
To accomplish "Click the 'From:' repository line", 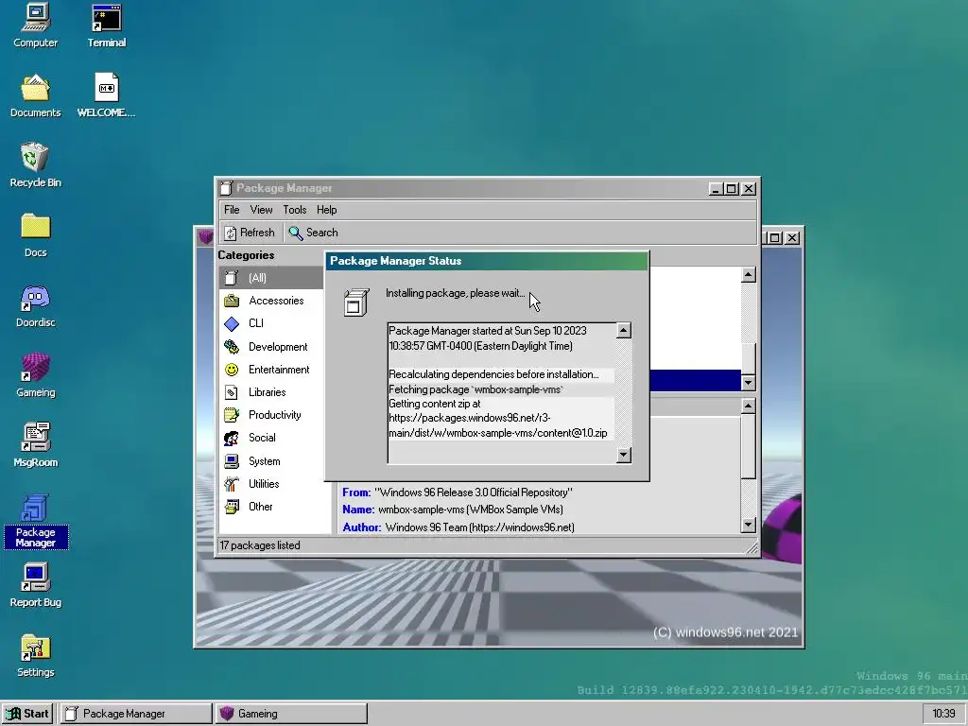I will tap(458, 493).
